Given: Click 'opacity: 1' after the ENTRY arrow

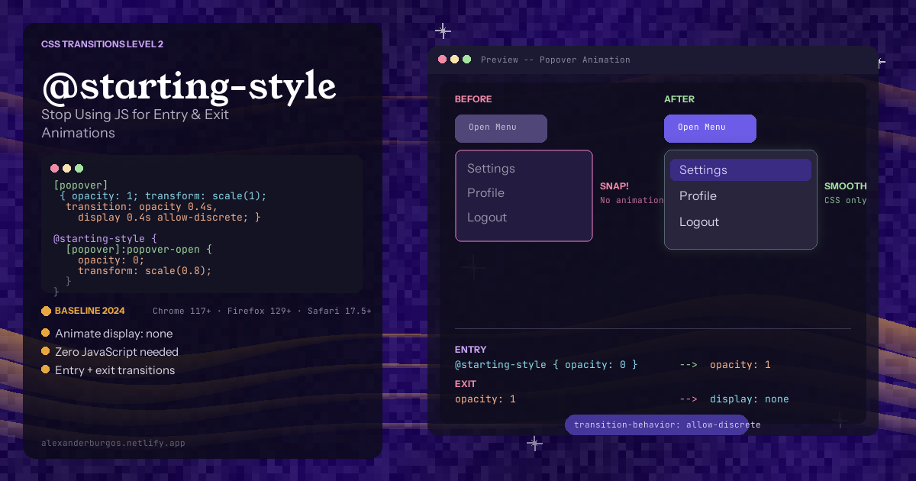Looking at the screenshot, I should pyautogui.click(x=740, y=365).
